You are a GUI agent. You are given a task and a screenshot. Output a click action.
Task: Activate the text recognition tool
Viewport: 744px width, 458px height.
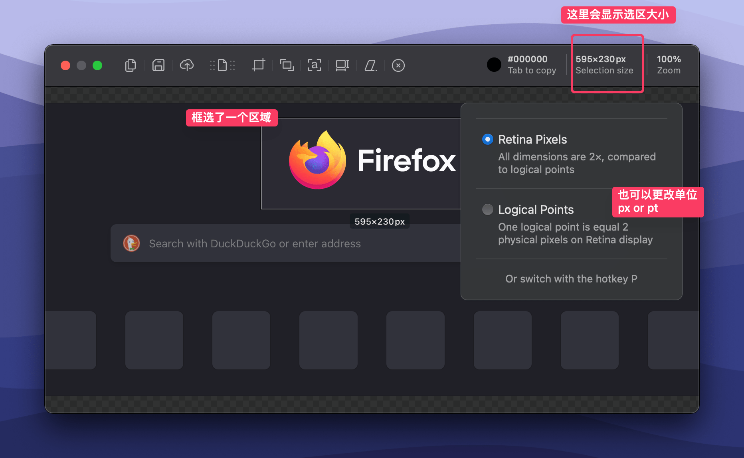click(x=315, y=65)
